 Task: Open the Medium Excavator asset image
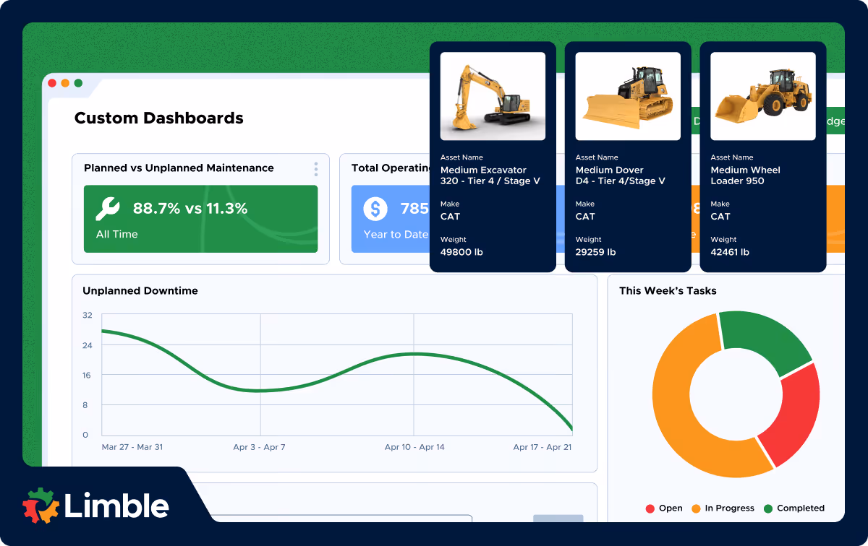493,96
